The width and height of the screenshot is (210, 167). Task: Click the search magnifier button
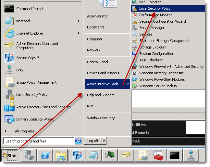(x=78, y=141)
